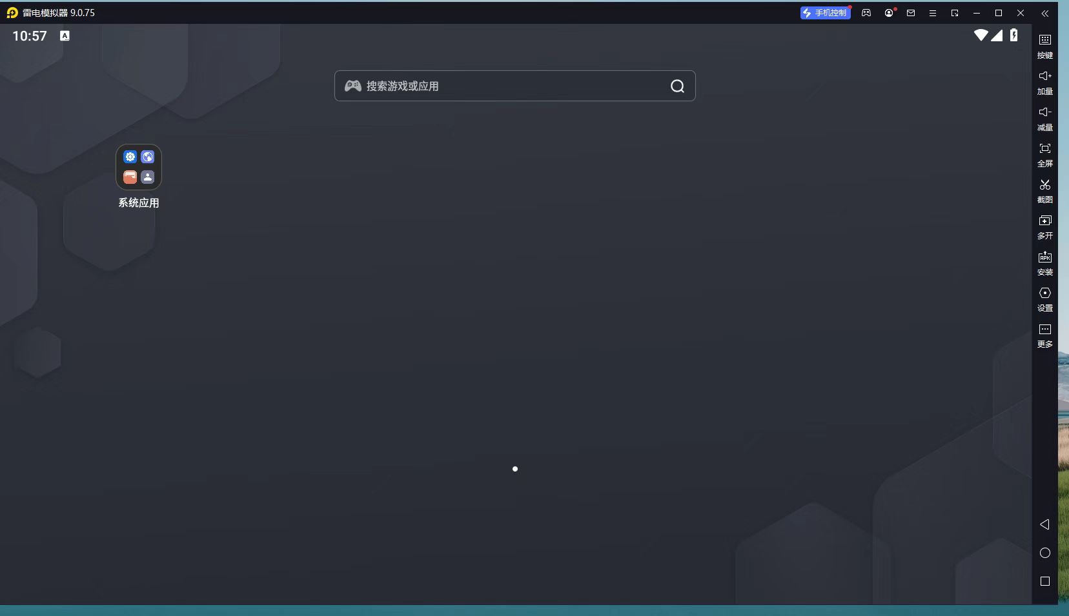Screen dimensions: 1069x616
Task: Toggle 全屏 fullscreen mode
Action: (1044, 154)
